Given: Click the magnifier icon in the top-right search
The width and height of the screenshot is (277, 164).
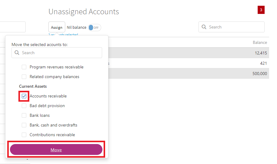Looking at the screenshot, I should coord(204,27).
